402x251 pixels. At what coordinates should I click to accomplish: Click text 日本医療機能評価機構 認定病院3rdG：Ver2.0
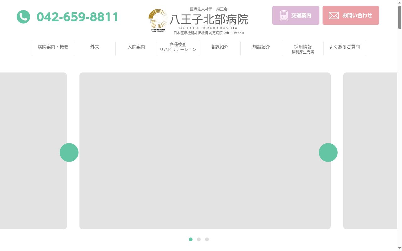(x=209, y=33)
